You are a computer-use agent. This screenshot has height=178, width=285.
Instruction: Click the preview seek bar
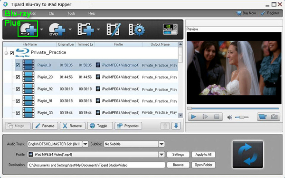tap(233, 109)
